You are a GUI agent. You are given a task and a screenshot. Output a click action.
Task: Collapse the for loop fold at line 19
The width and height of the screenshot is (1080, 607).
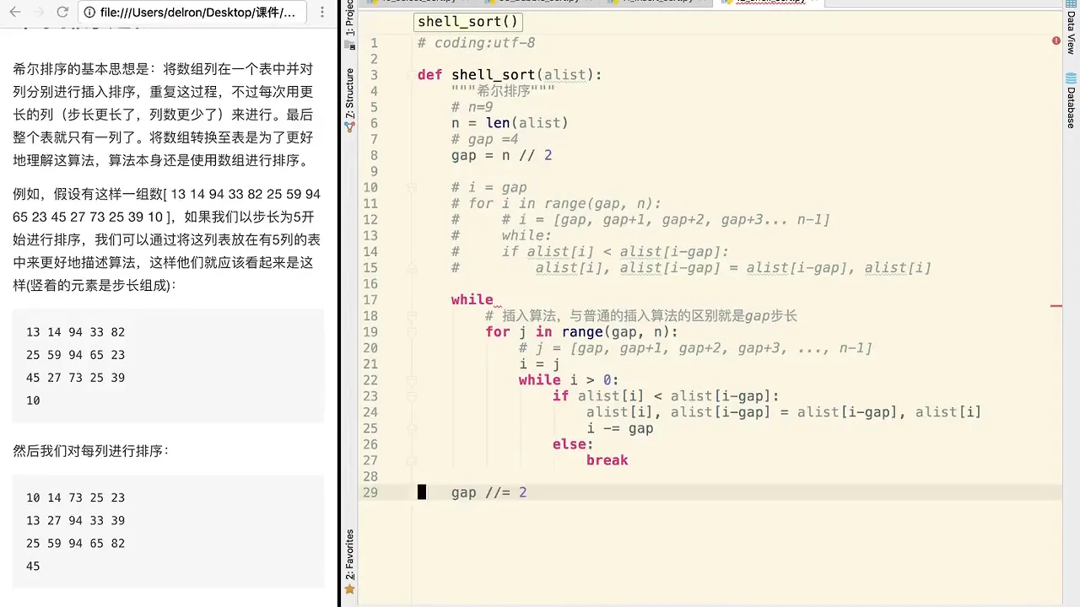tap(413, 332)
